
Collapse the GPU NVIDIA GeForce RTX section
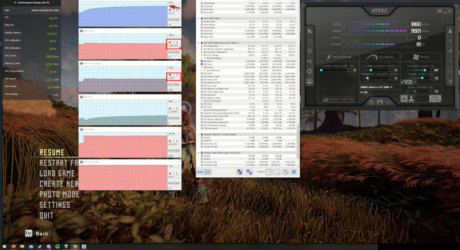(199, 43)
